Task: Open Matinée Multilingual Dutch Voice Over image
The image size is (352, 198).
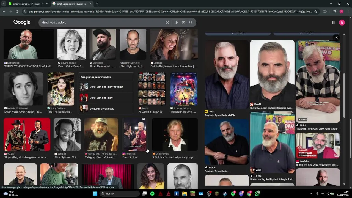Action: pyautogui.click(x=23, y=89)
